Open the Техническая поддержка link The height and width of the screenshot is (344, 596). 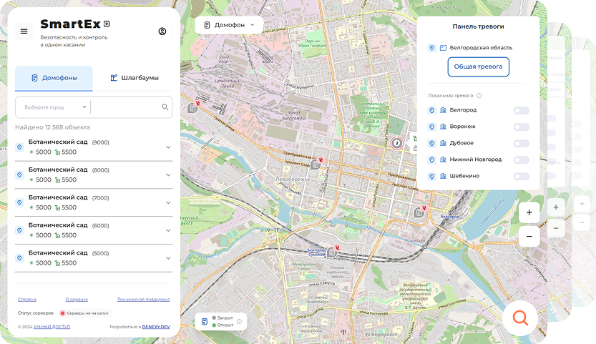pos(143,300)
